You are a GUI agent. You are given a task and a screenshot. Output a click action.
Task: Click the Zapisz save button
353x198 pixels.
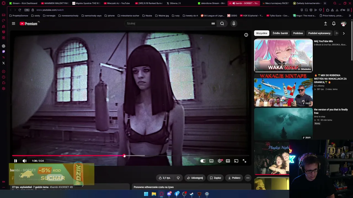click(215, 178)
